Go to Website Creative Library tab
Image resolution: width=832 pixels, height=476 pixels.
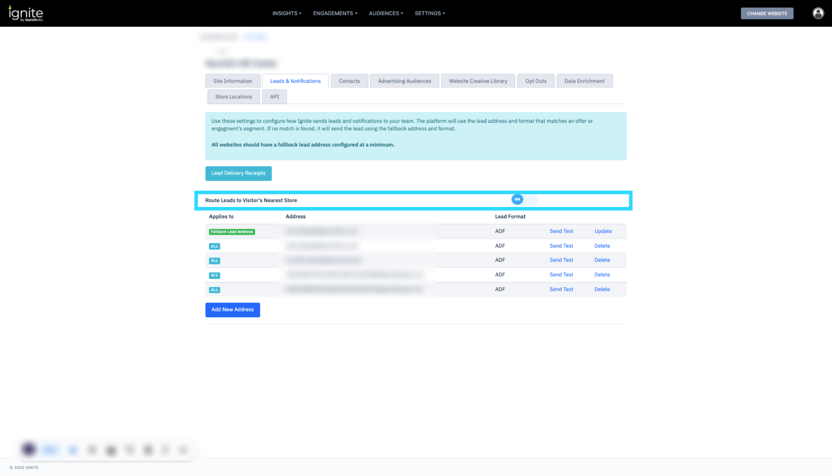[478, 81]
